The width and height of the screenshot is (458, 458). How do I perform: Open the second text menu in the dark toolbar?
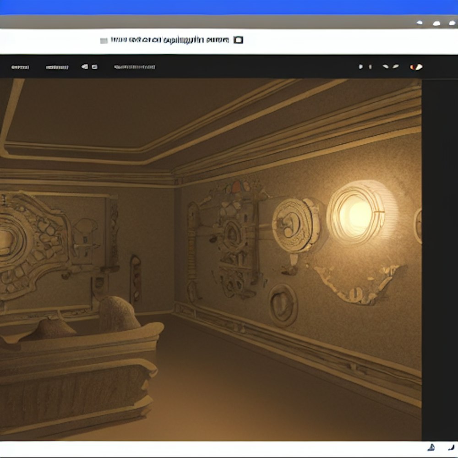[x=57, y=67]
